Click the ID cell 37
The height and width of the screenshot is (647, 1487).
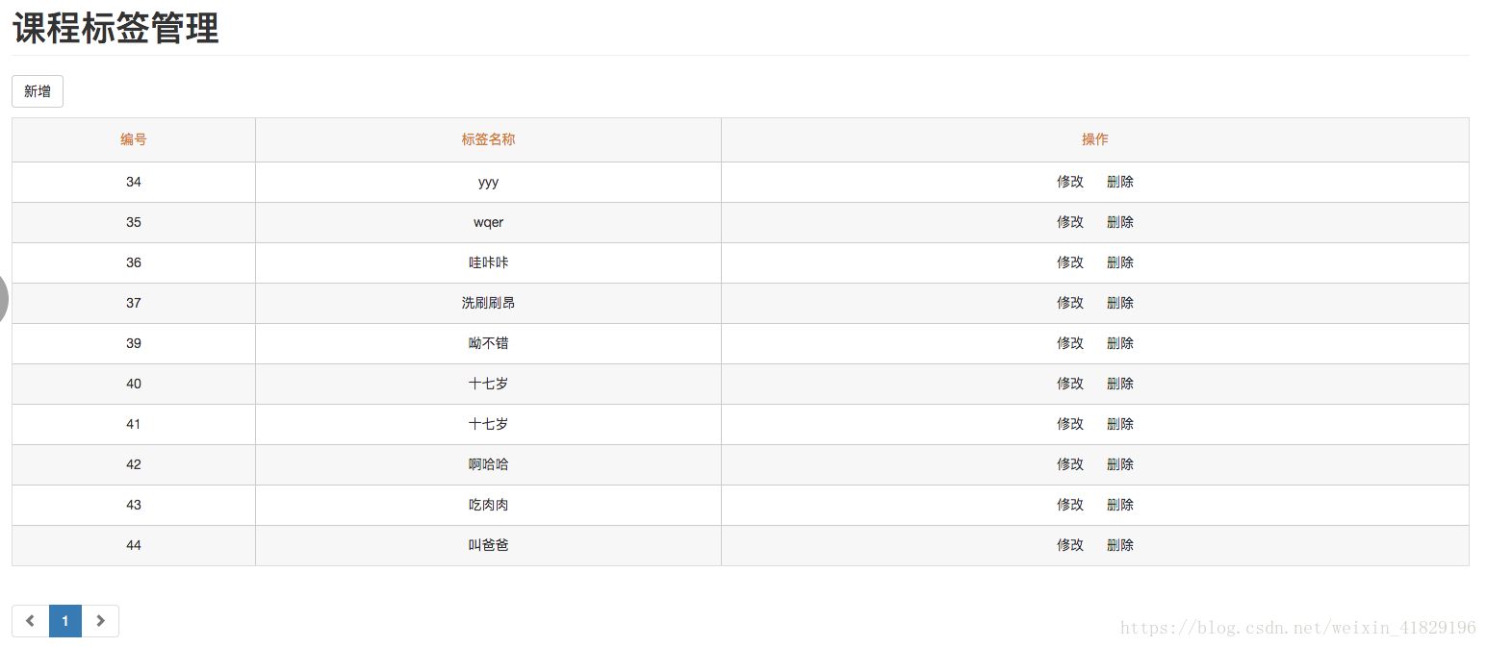coord(134,303)
